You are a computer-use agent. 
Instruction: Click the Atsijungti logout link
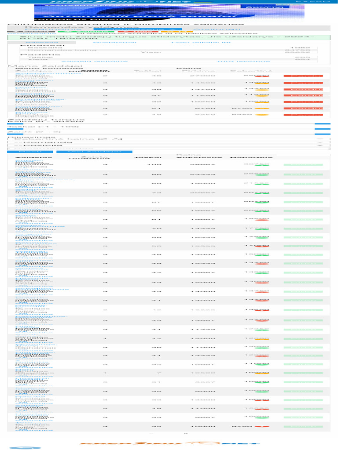click(216, 29)
